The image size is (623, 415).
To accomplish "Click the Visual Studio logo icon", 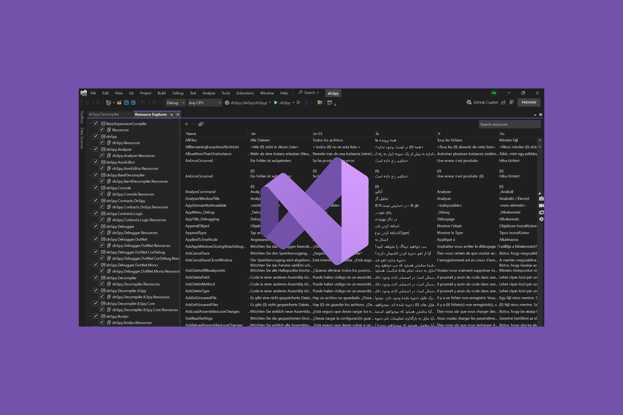I will pos(84,93).
